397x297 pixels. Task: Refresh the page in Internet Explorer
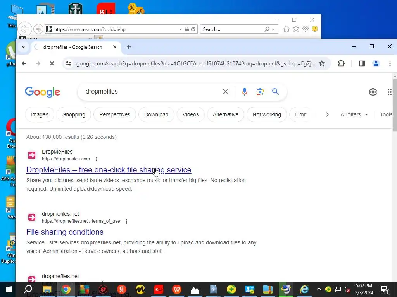click(193, 29)
